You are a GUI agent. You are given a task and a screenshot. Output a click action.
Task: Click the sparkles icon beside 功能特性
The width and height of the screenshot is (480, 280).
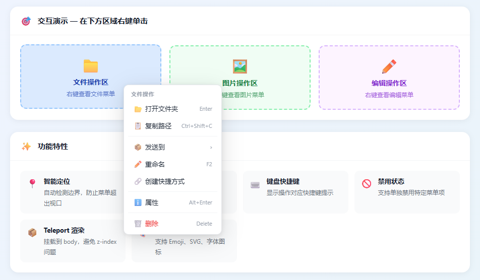(x=26, y=147)
